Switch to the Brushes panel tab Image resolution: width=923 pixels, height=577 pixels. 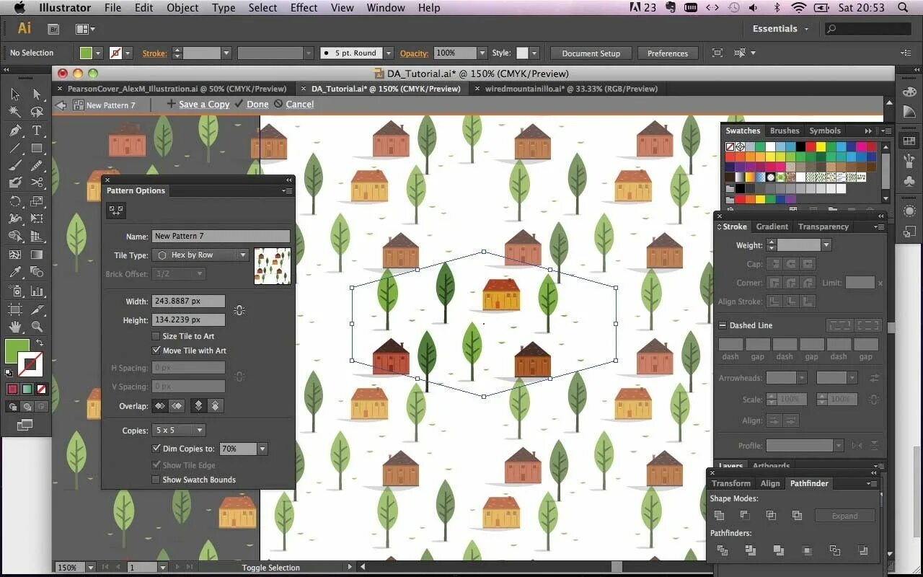click(785, 131)
